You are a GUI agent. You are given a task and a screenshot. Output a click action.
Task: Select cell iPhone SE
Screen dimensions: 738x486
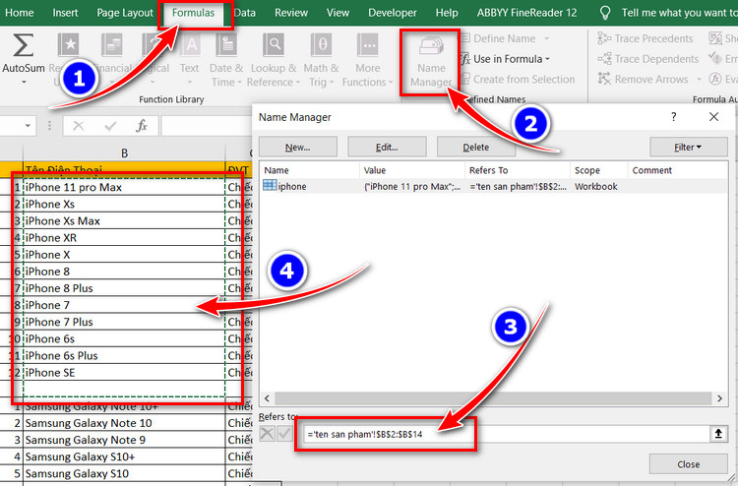pos(124,372)
